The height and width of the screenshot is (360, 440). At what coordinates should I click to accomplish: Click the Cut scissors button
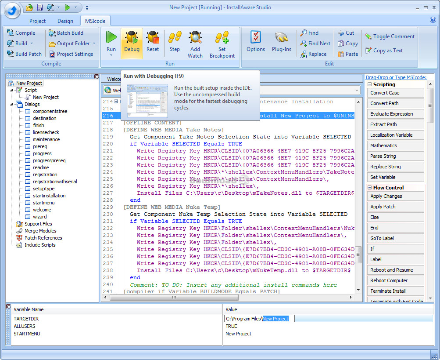(x=346, y=33)
